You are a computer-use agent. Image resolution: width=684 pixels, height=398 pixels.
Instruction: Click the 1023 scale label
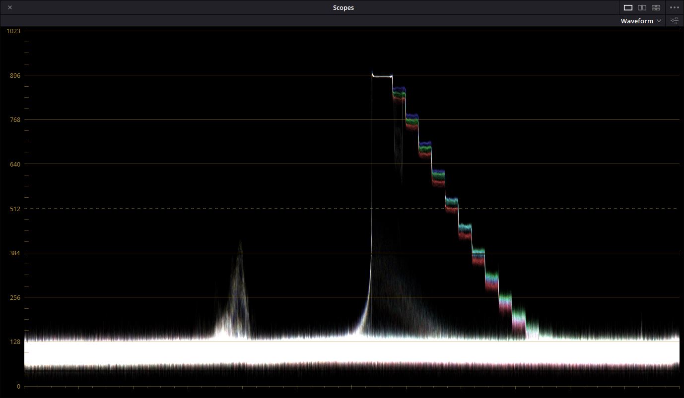point(13,31)
